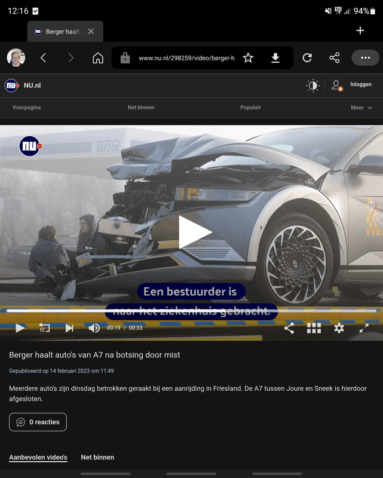Click publication date 14 februari 2023
This screenshot has height=478, width=383.
point(62,370)
